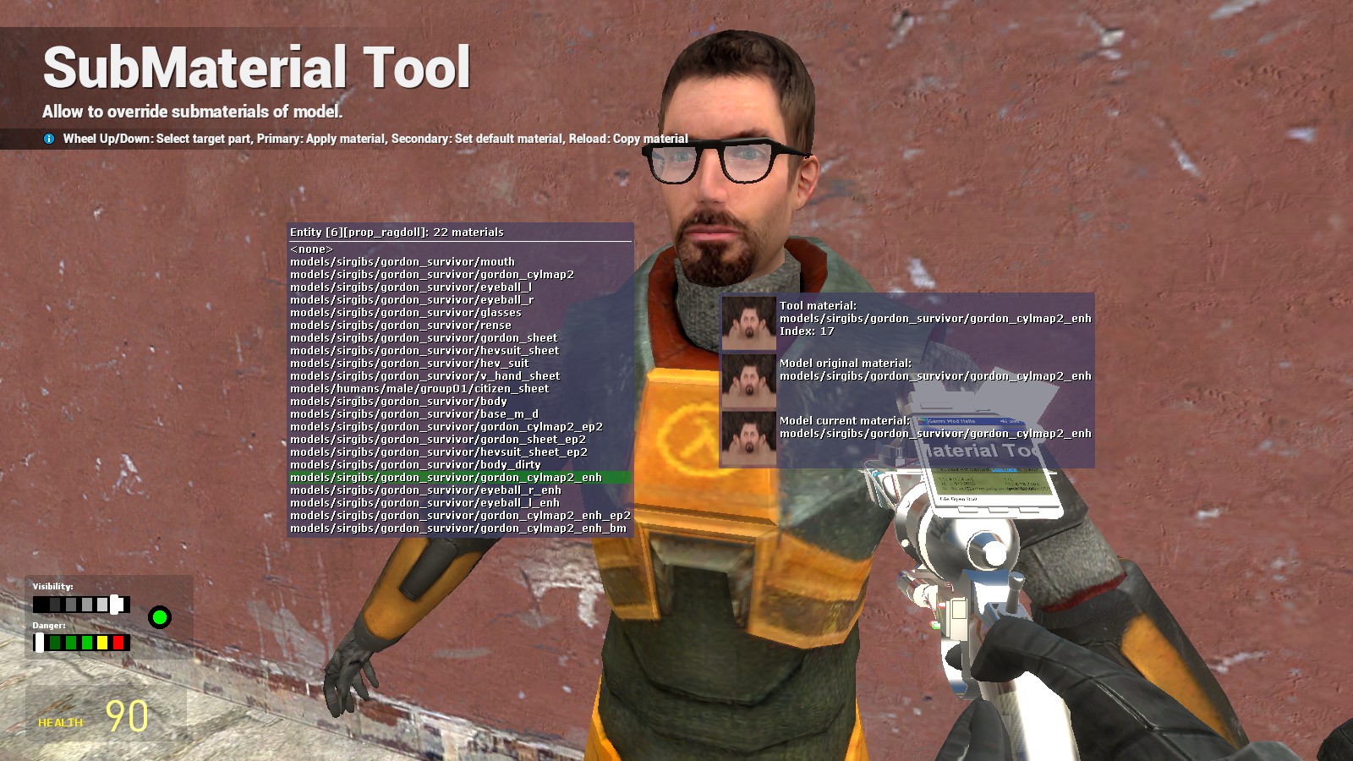Viewport: 1353px width, 761px height.
Task: Click the 'Wheel Up/Down: Select target part' hint
Action: coord(157,139)
